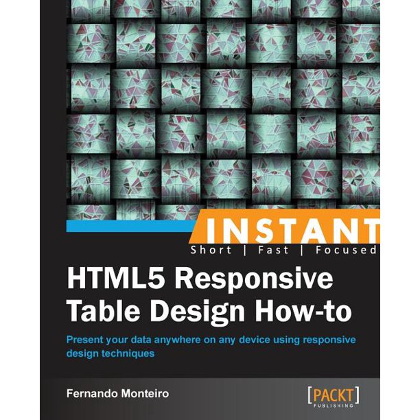Click the 'Short | Fast | Focused' tagline
Viewport: 420px width, 420px height.
point(283,250)
